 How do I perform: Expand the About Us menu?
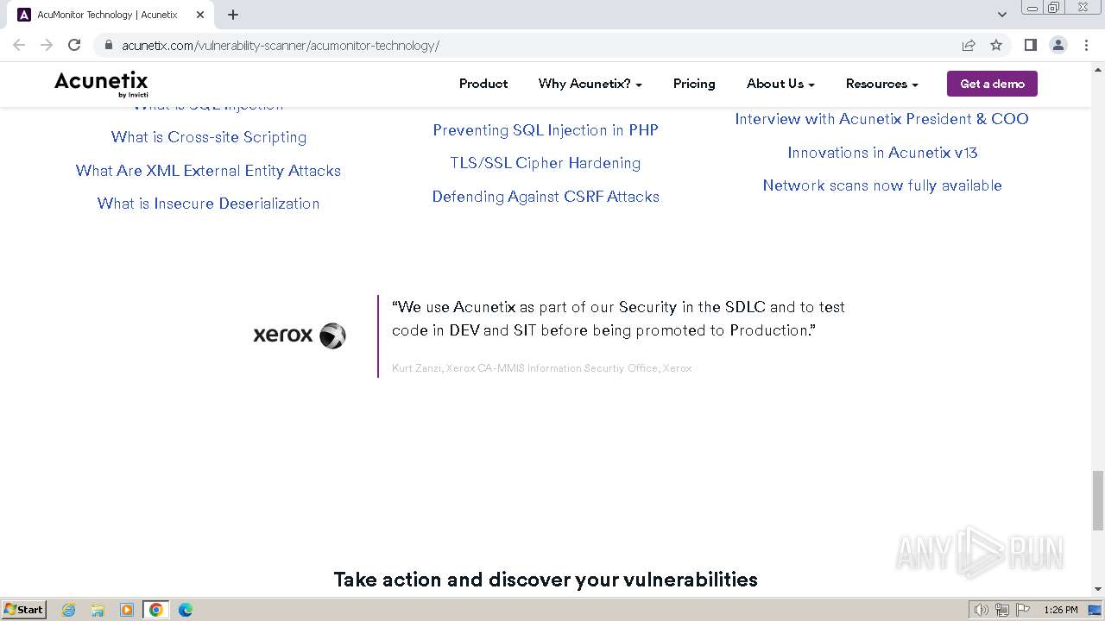tap(780, 84)
